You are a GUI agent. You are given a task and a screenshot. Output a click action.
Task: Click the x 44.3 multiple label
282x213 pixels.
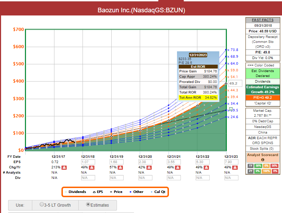233,90
